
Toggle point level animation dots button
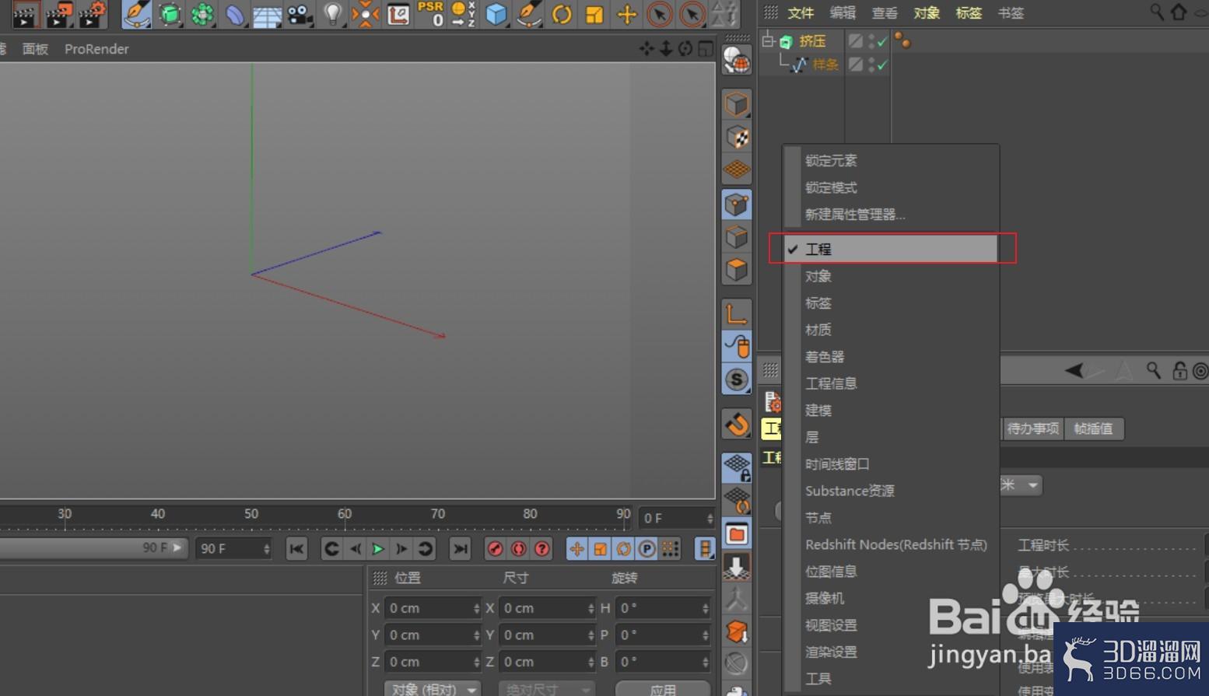coord(670,549)
